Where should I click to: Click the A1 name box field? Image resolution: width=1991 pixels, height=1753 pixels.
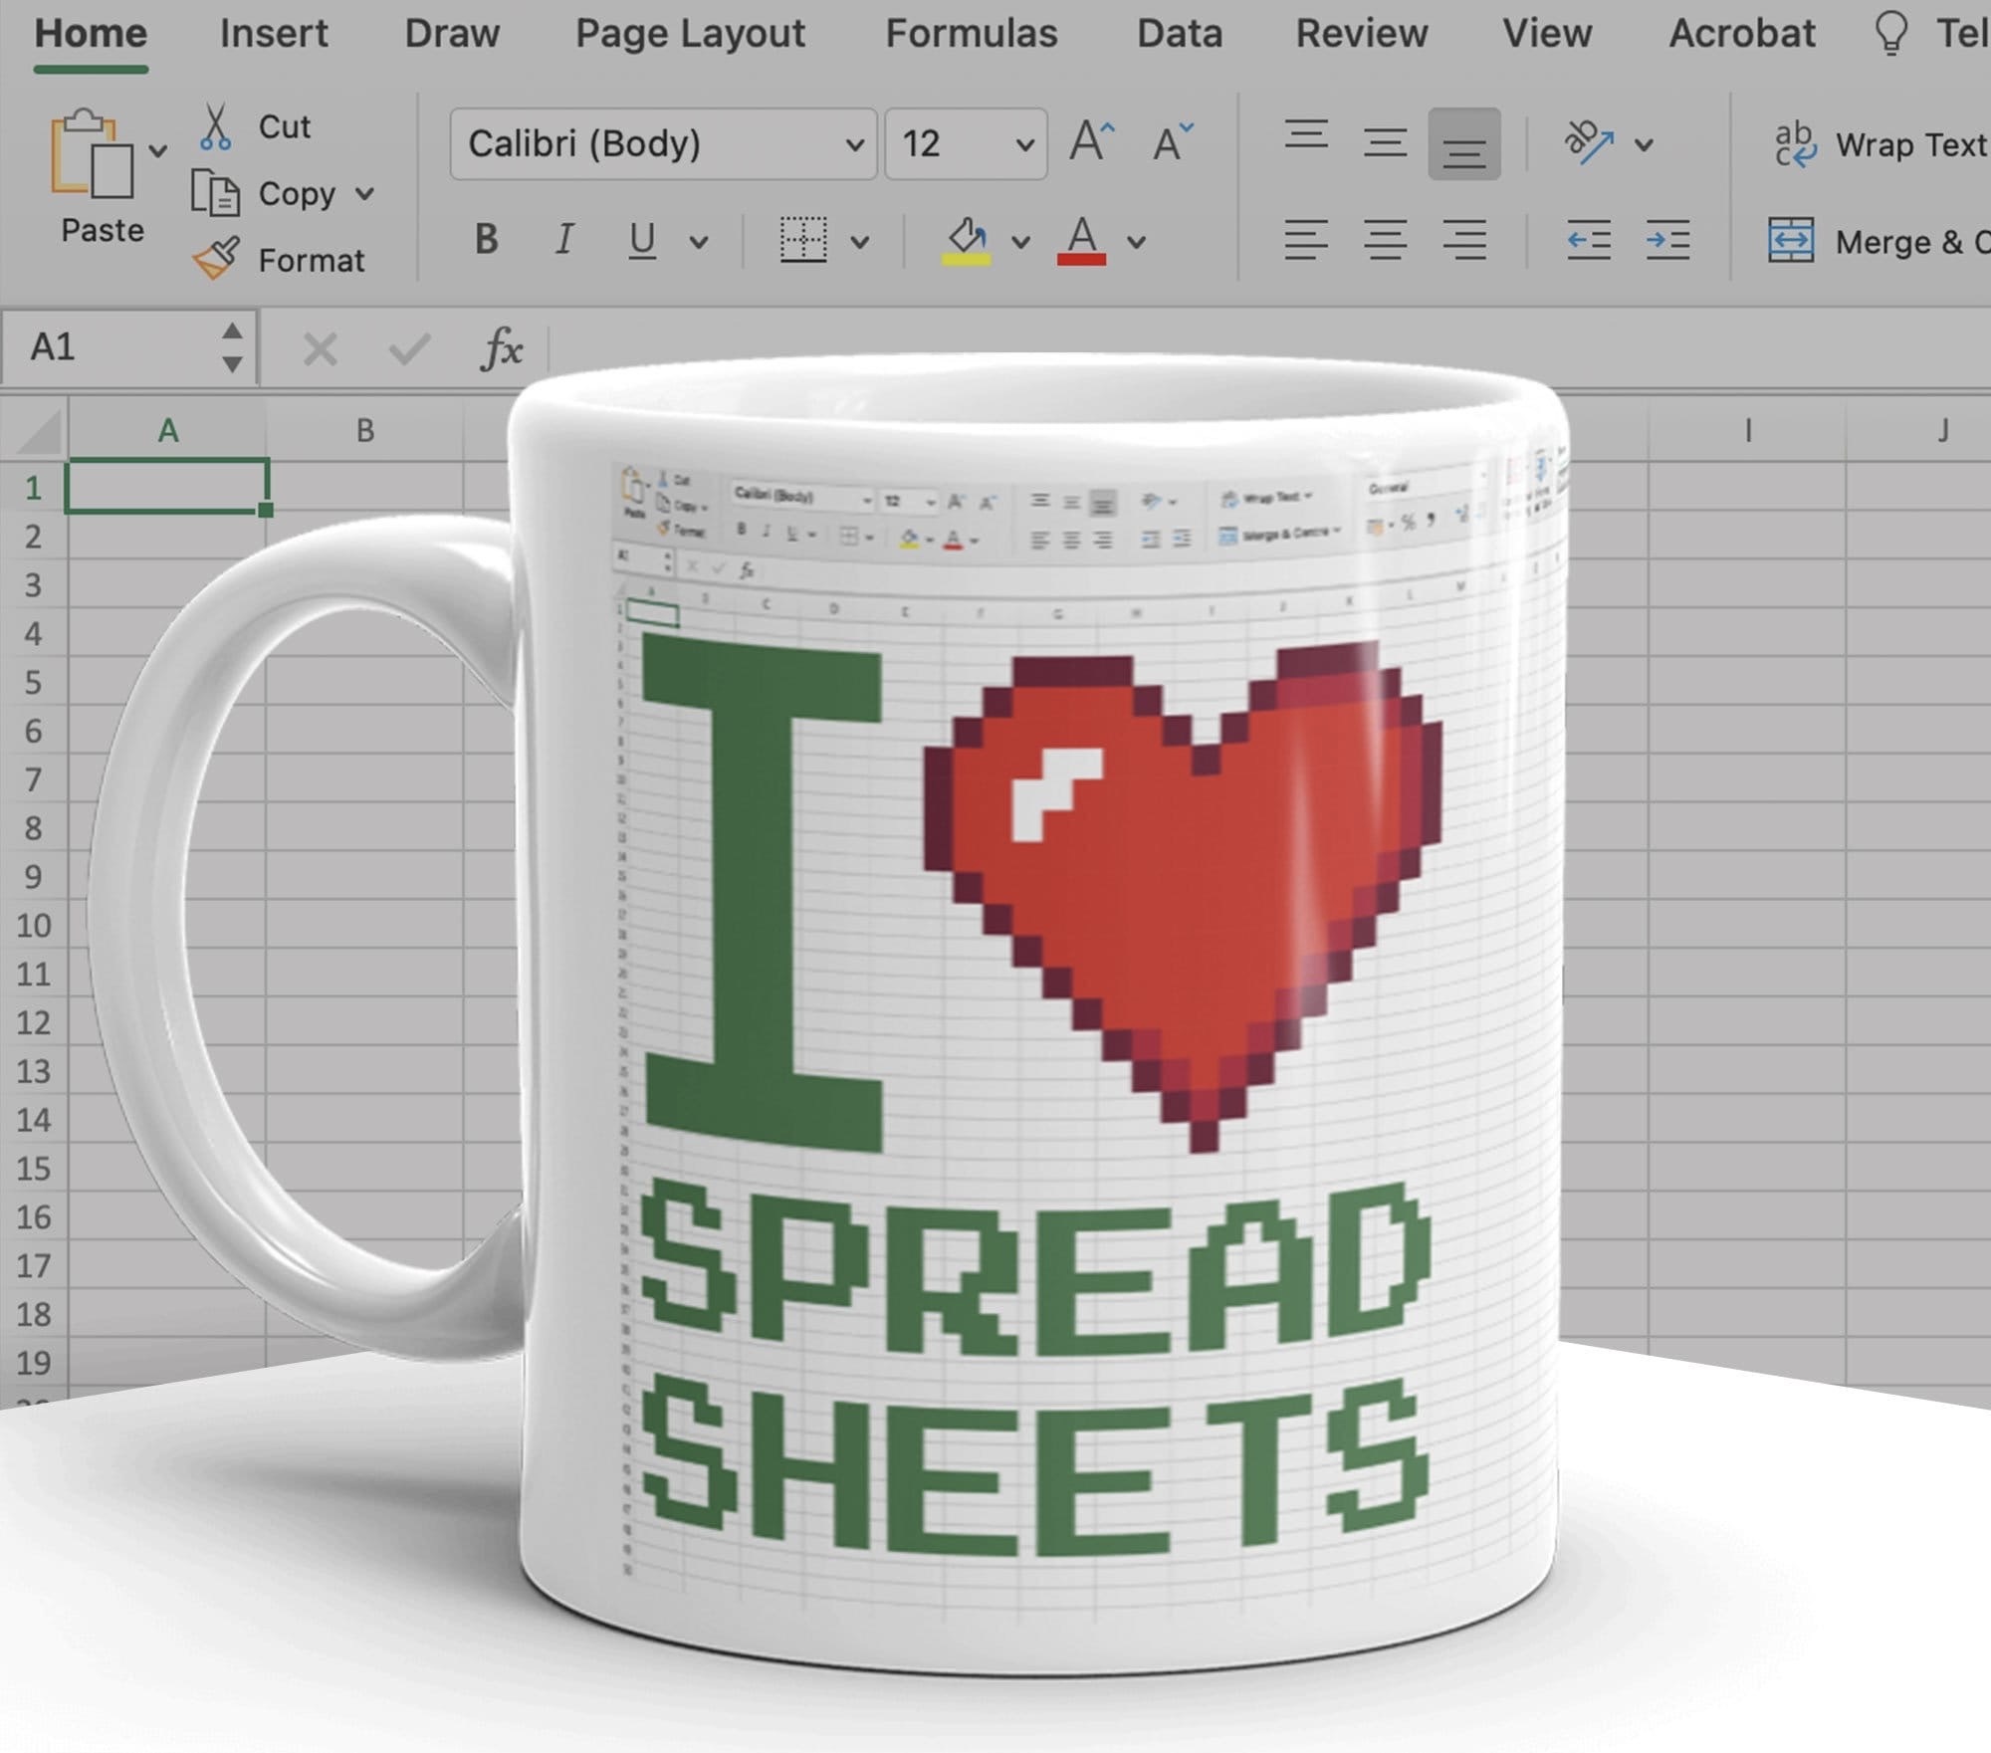[x=110, y=347]
